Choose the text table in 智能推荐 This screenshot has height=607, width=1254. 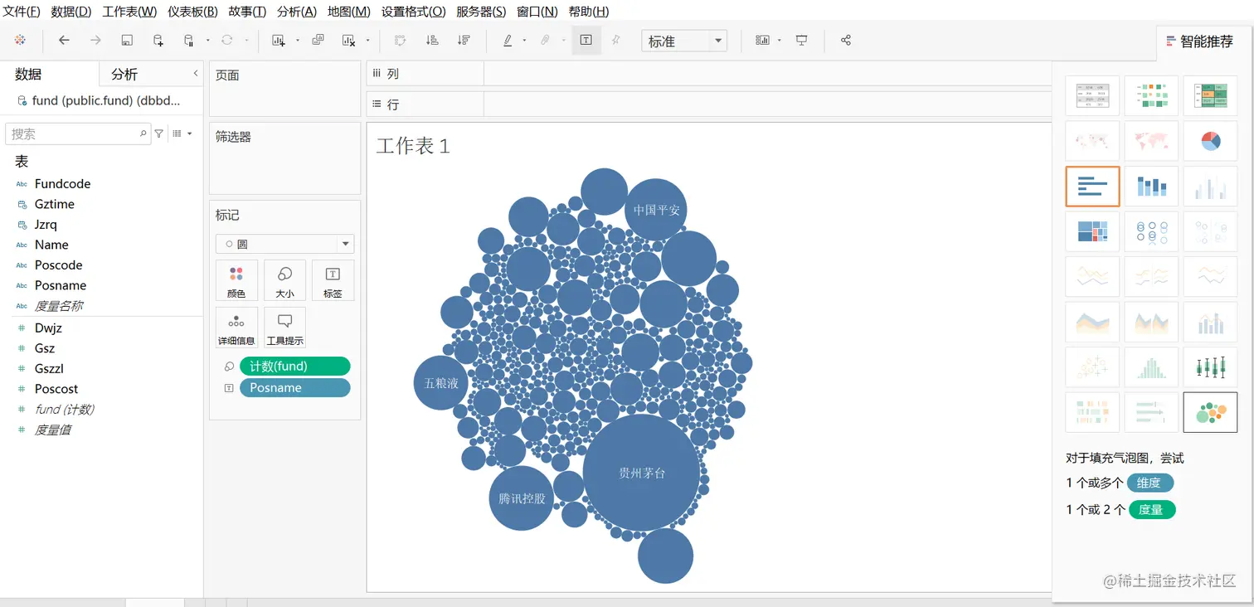1092,96
